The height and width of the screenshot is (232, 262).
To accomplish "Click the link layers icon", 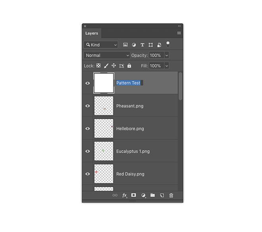I will pos(115,195).
